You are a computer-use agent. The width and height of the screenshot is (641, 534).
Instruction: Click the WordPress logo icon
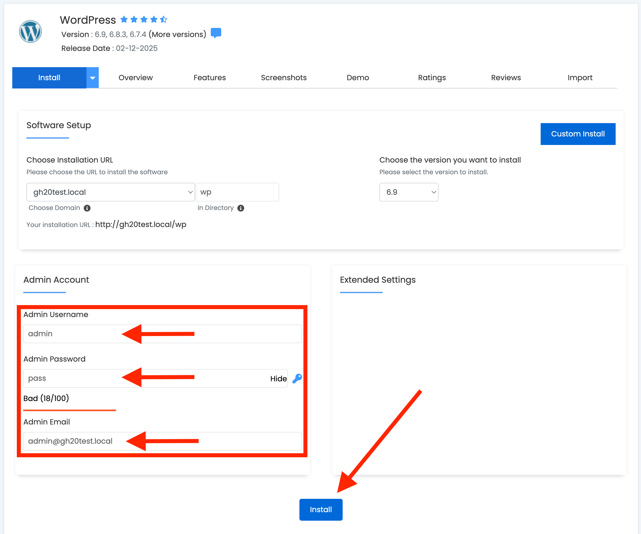point(30,31)
